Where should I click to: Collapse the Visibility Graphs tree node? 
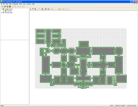point(1,9)
